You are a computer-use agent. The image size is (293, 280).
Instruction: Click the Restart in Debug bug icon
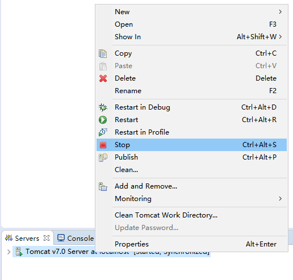coord(103,107)
